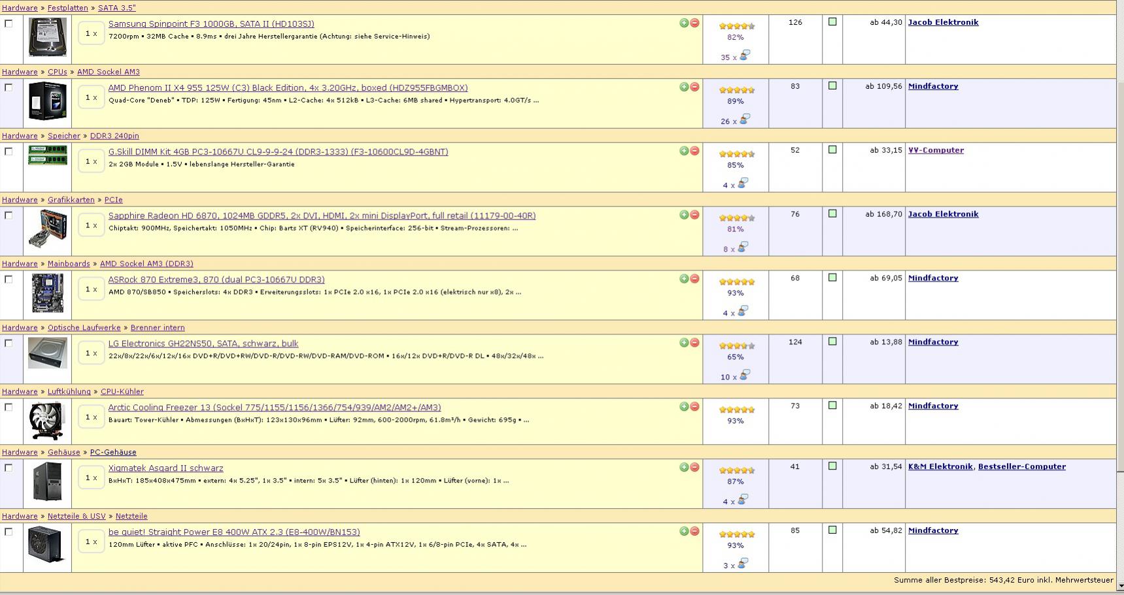
Task: Open user reviews icon next to 26 x
Action: 744,120
